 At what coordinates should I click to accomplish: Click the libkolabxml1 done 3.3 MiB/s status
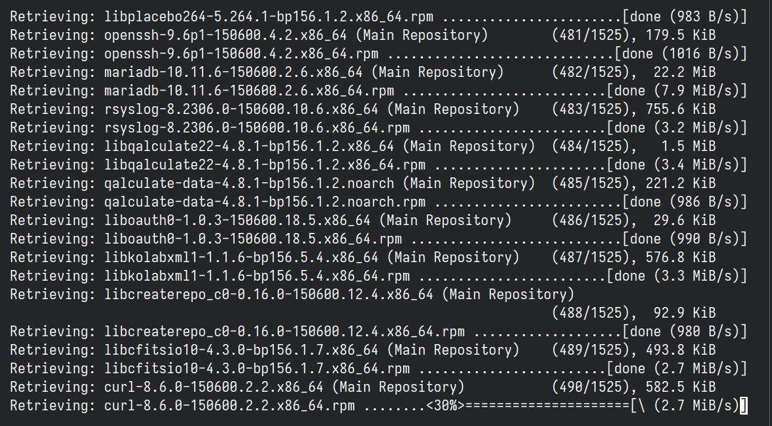point(677,276)
